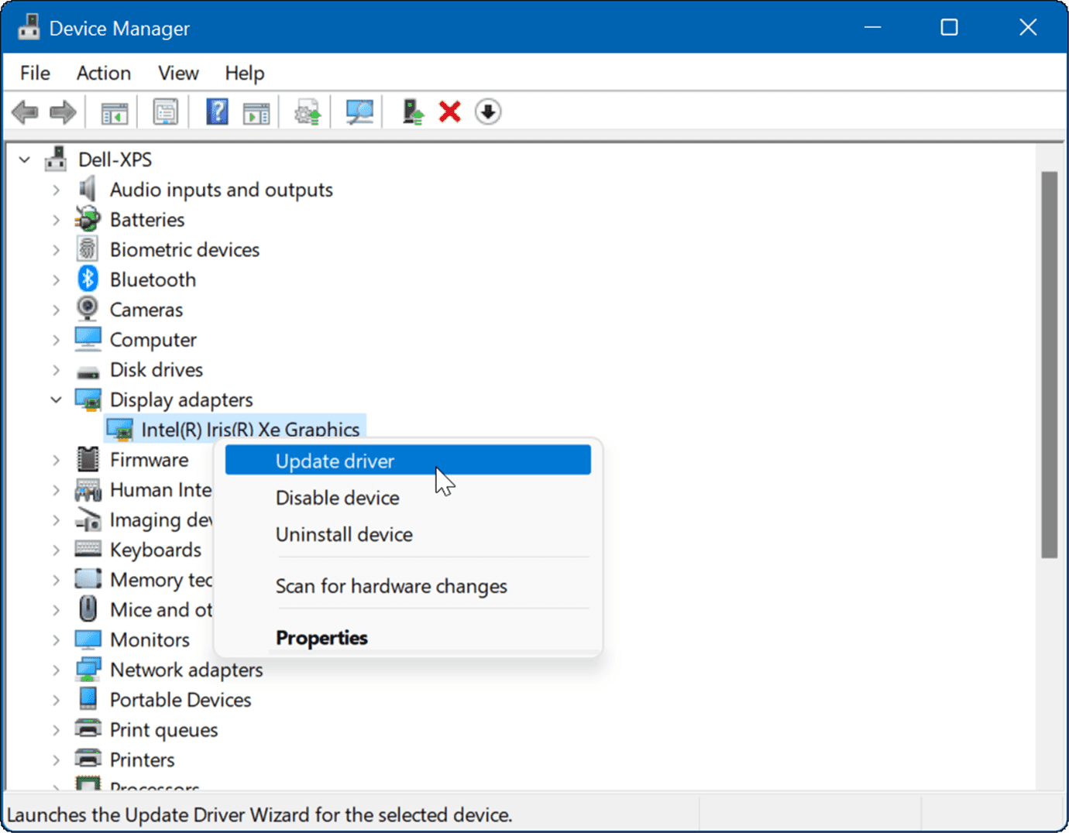Click the Uninstall red X toolbar icon
Image resolution: width=1069 pixels, height=833 pixels.
tap(449, 111)
